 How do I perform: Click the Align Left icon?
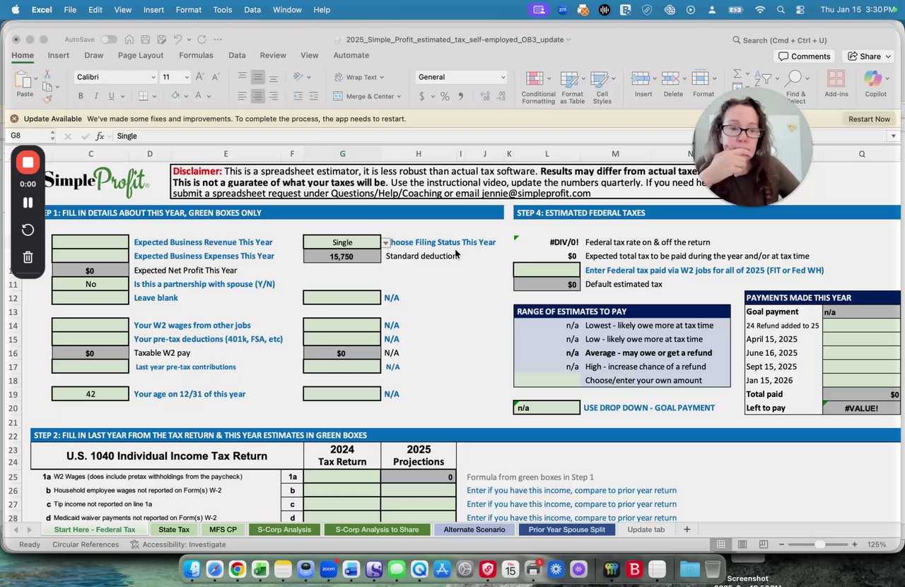click(243, 96)
